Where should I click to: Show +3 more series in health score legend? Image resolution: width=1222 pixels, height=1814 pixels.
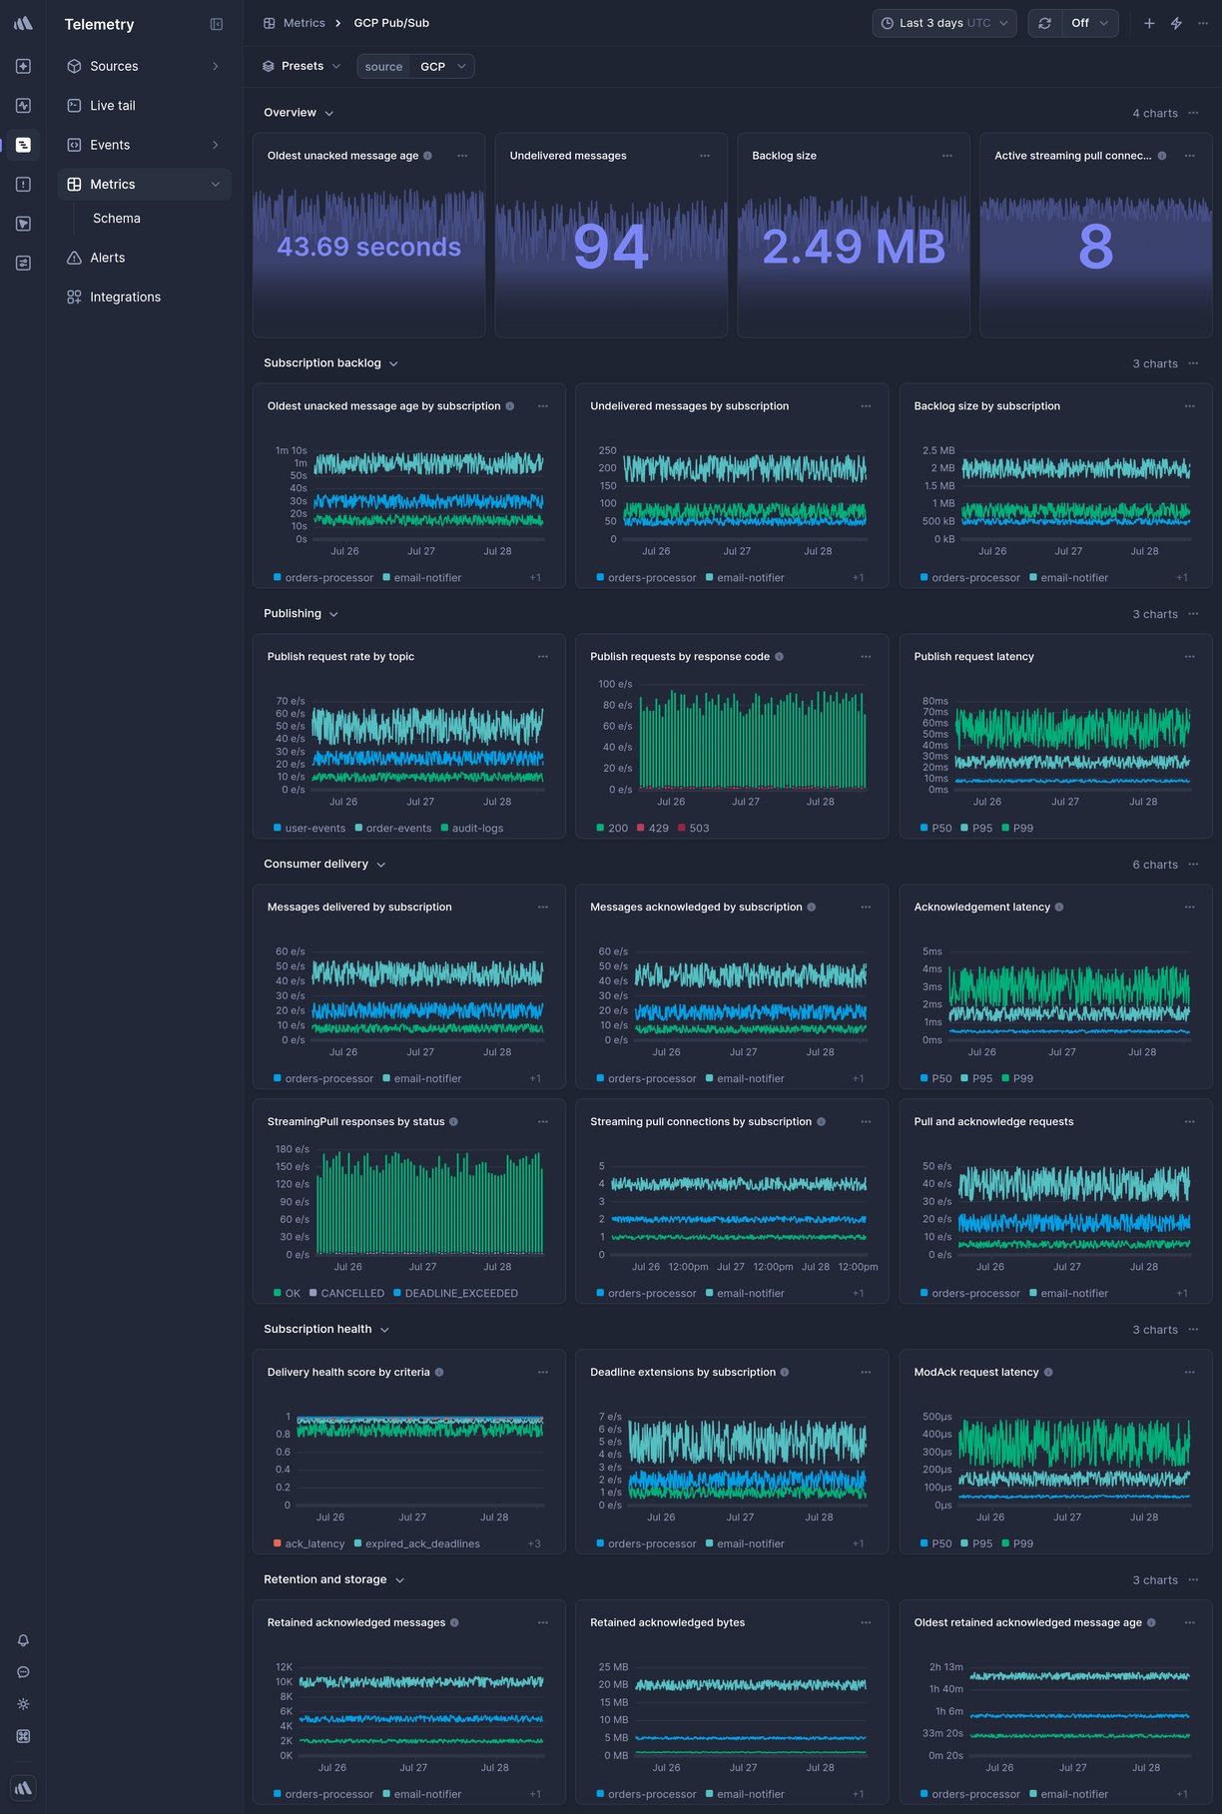(534, 1544)
